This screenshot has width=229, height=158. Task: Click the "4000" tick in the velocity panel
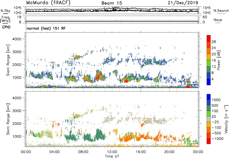pos(17,98)
